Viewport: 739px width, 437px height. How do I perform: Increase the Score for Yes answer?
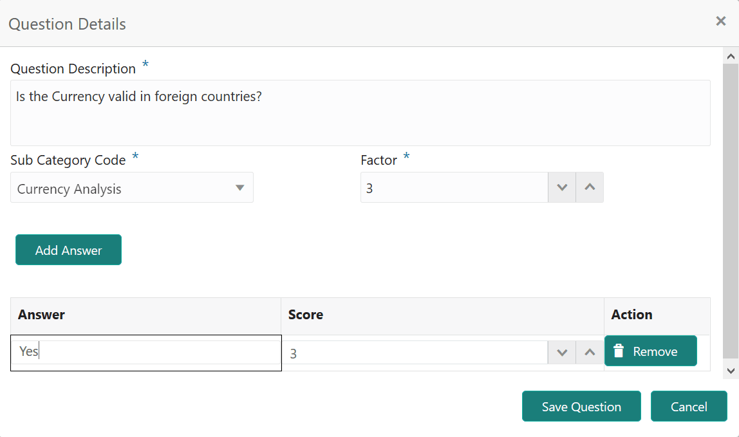[x=590, y=353]
